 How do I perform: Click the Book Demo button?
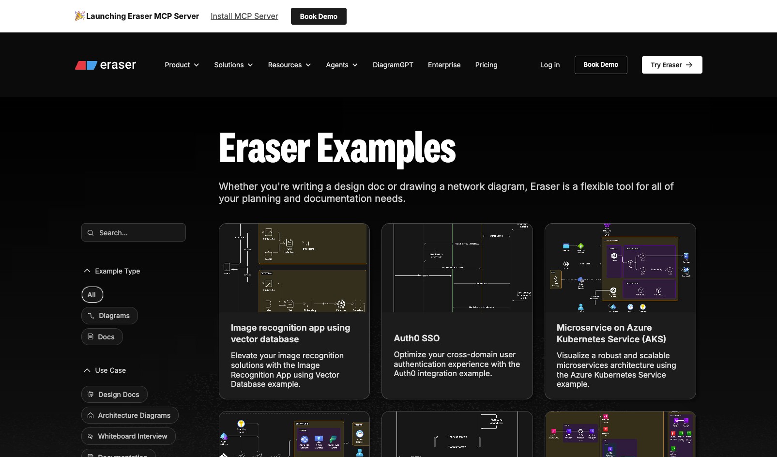600,64
